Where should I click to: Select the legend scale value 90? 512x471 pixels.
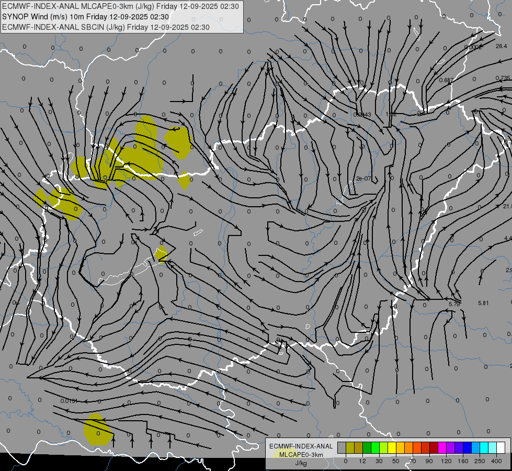pos(429,461)
